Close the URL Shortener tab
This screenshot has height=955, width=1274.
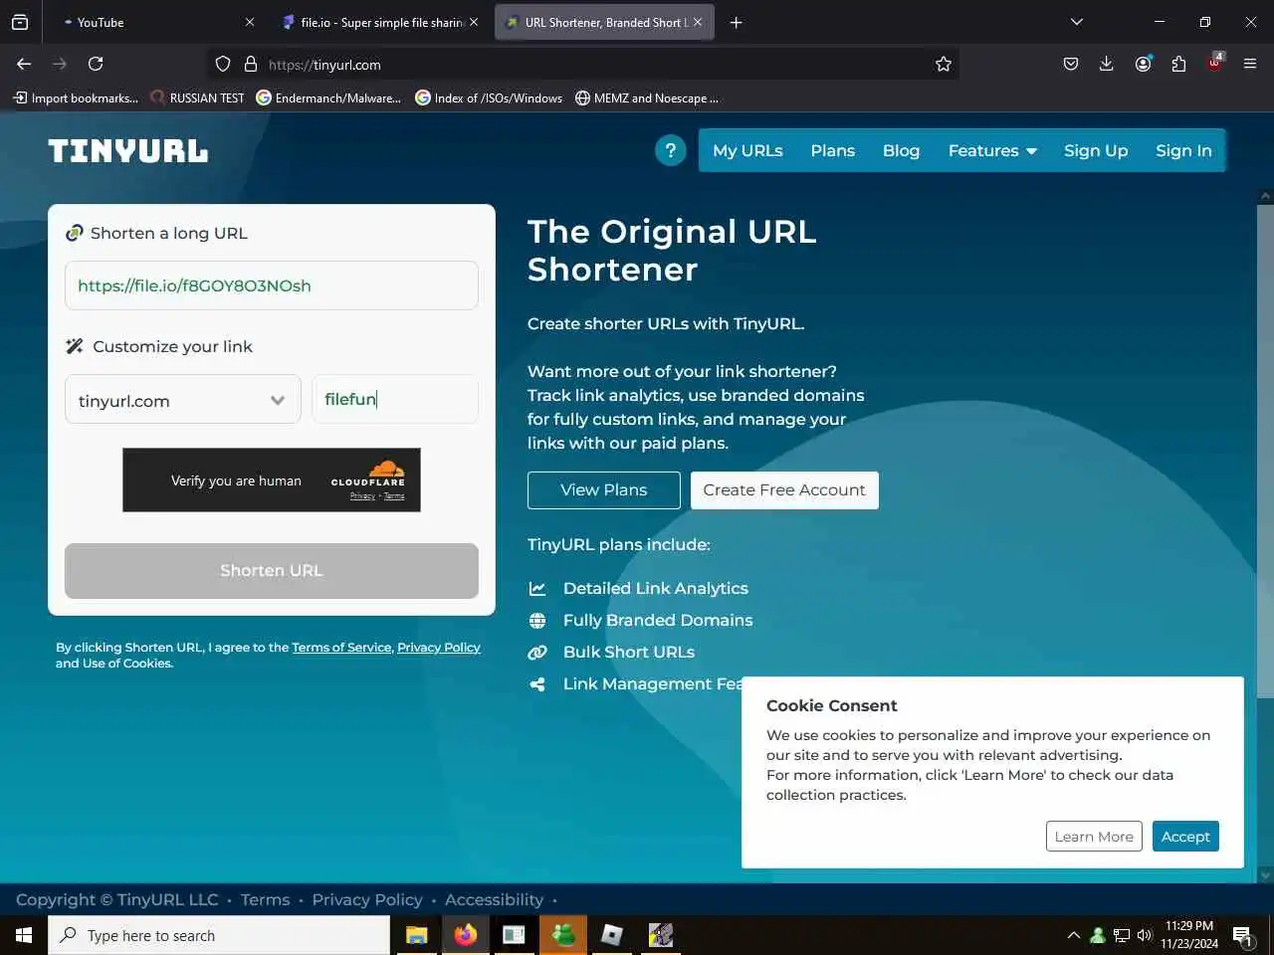[698, 22]
